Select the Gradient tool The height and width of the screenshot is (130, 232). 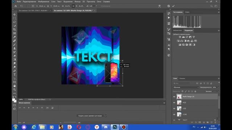point(14,60)
